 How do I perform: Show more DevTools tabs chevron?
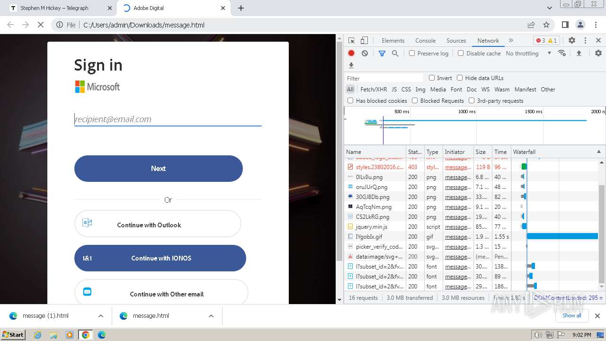[x=511, y=41]
